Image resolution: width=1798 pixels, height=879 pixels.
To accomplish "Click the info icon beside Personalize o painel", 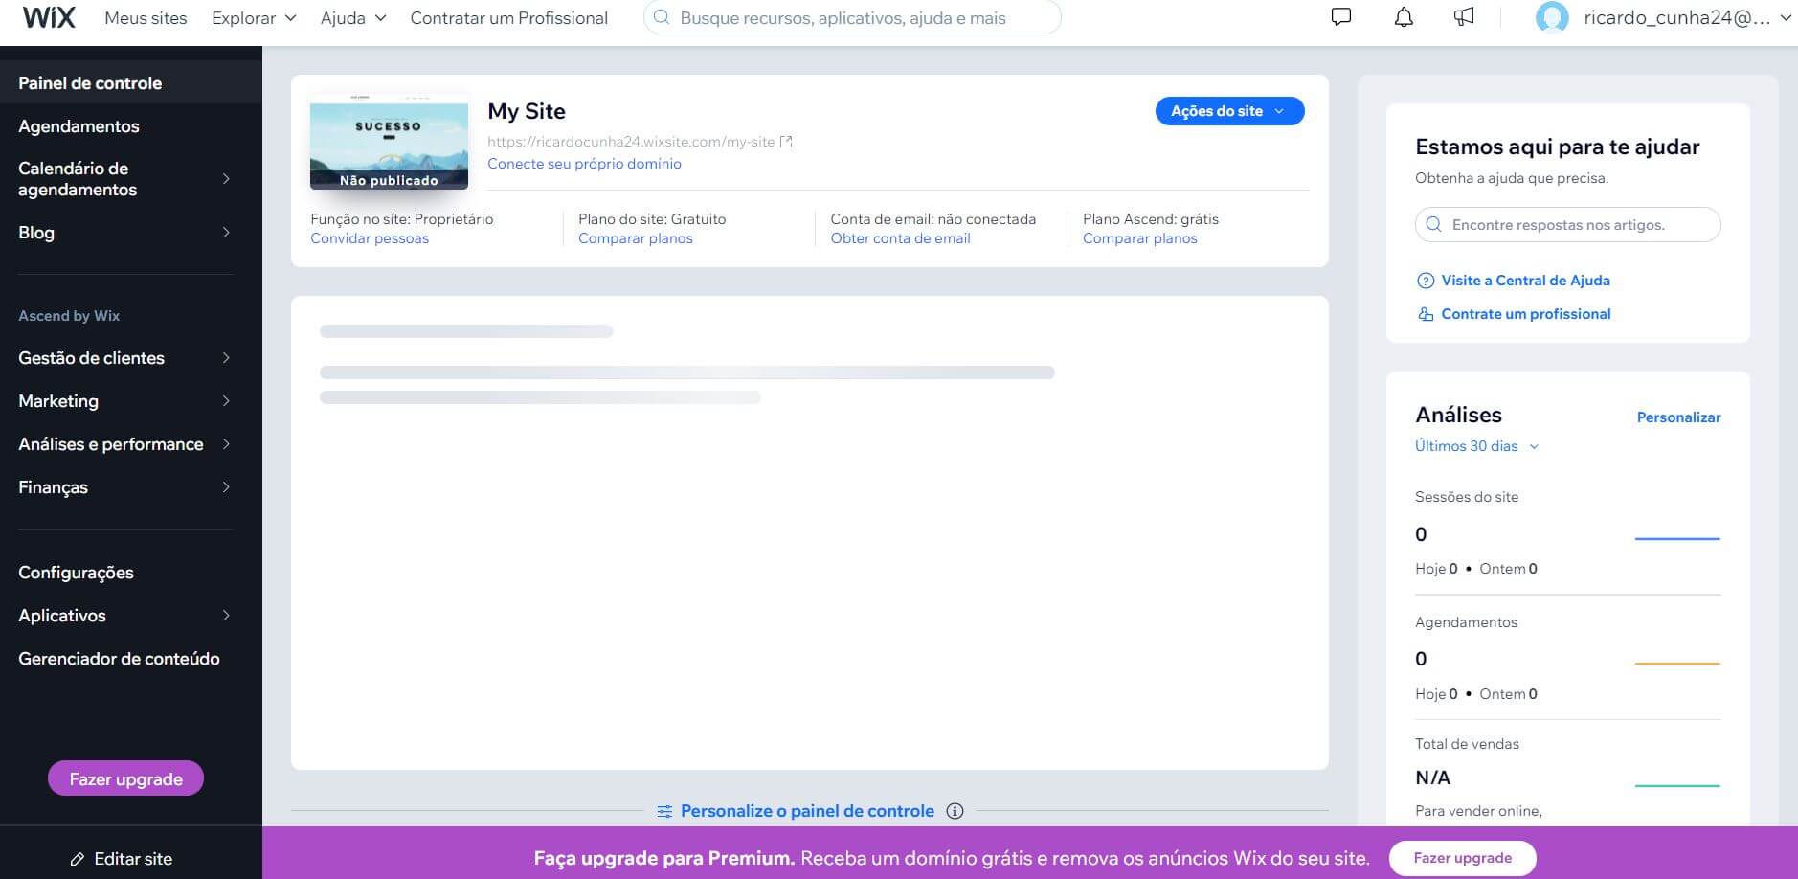I will coord(955,811).
